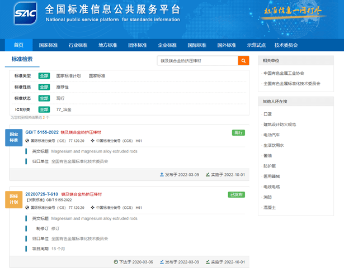Select 全部 filter for 标准状态

click(x=44, y=98)
